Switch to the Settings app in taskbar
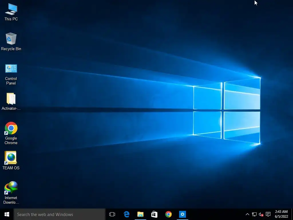 tap(182, 214)
